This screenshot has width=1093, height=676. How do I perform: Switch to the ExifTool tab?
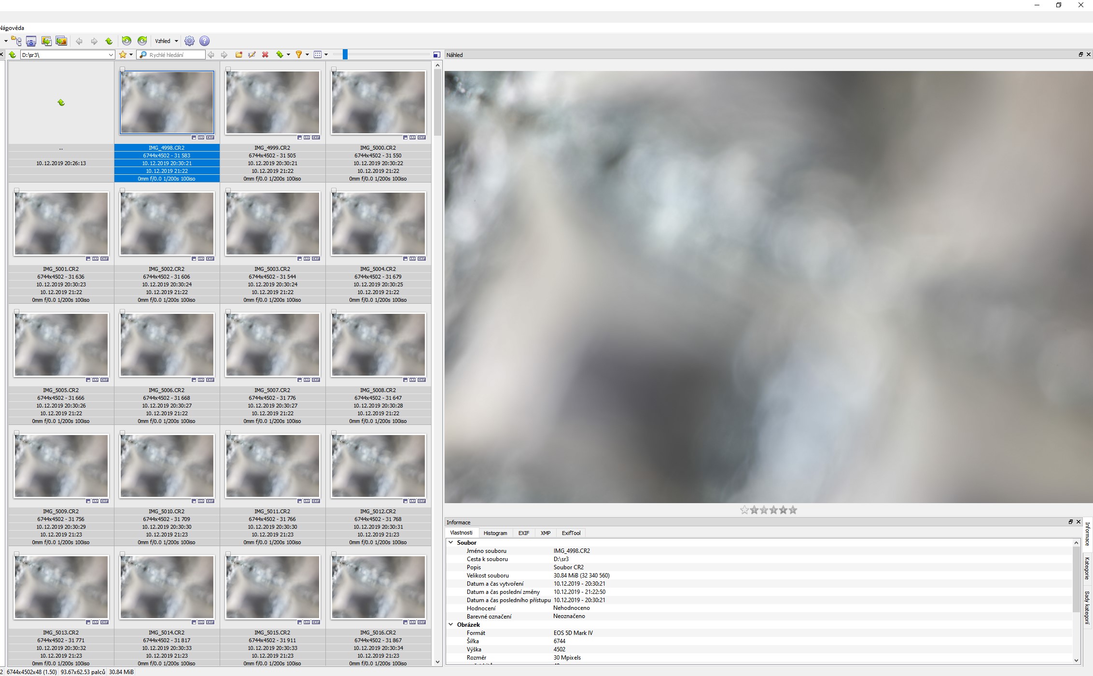pyautogui.click(x=571, y=533)
